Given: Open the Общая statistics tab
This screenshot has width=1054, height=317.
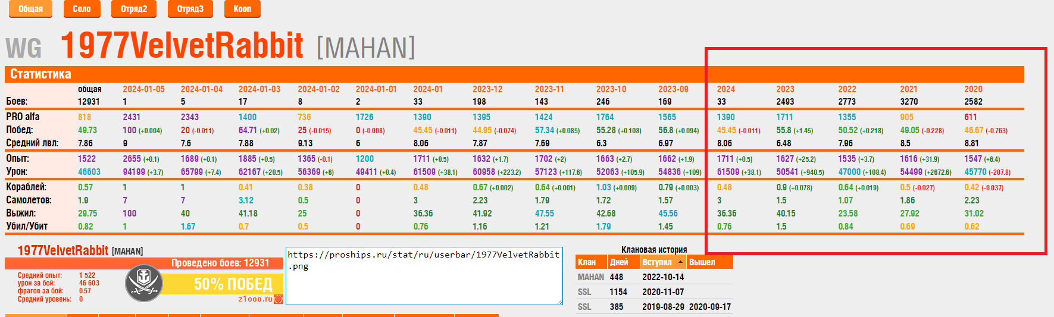Looking at the screenshot, I should pos(30,9).
